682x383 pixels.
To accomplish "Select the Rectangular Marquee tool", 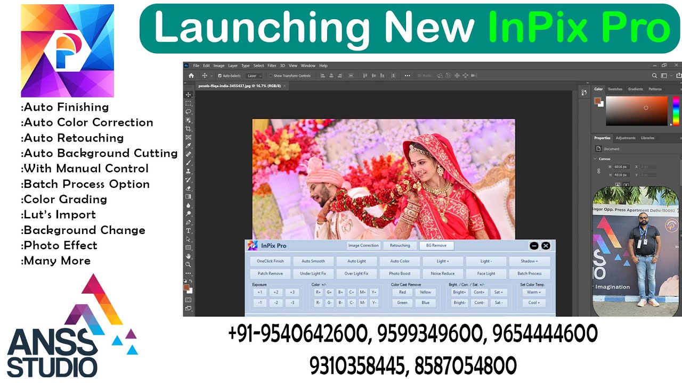I will 189,103.
